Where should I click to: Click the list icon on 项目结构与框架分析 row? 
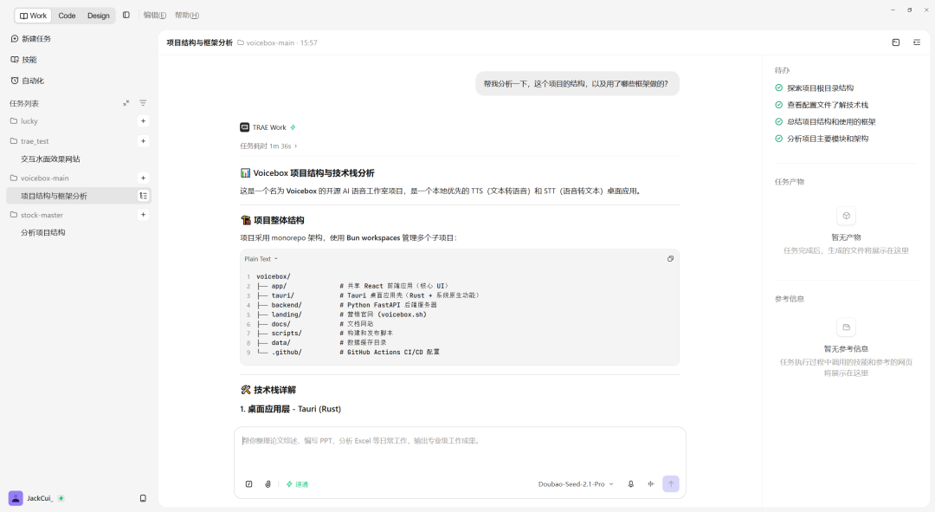coord(143,196)
